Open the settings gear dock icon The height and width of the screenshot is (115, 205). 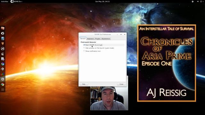(3, 79)
